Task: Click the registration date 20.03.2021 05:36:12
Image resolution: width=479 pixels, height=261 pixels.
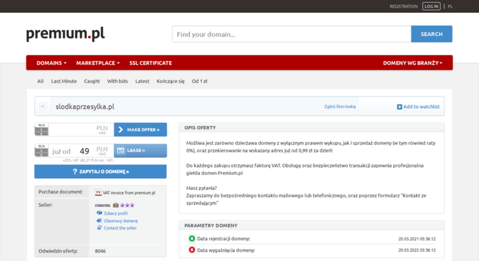Action: coord(417,239)
